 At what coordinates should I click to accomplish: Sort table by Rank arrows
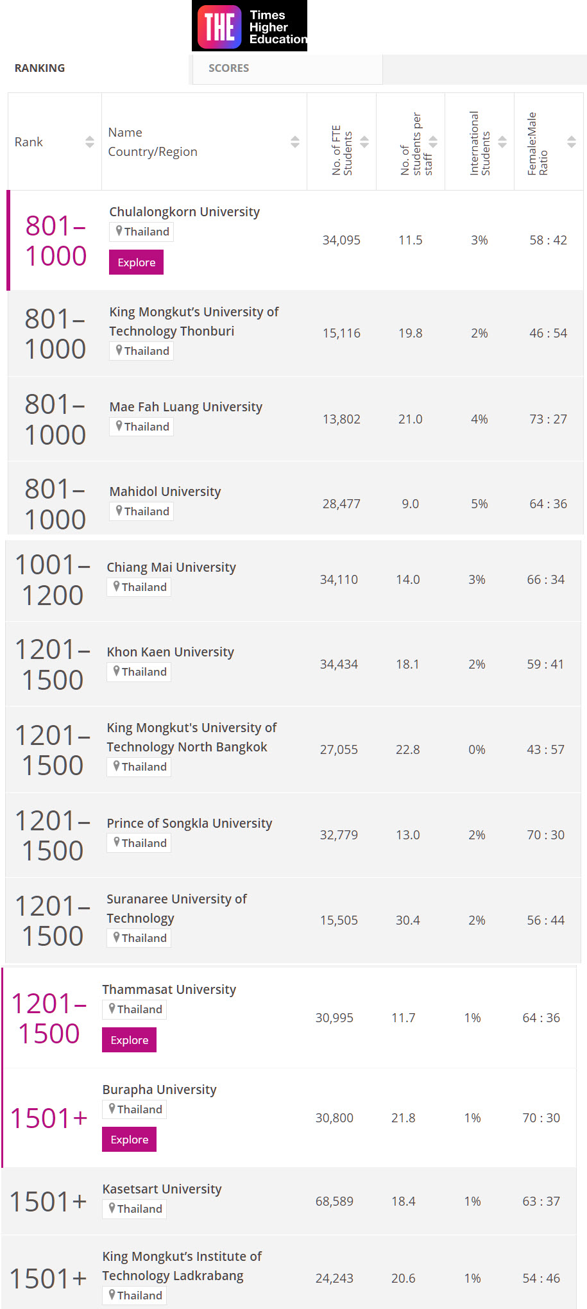pos(90,142)
